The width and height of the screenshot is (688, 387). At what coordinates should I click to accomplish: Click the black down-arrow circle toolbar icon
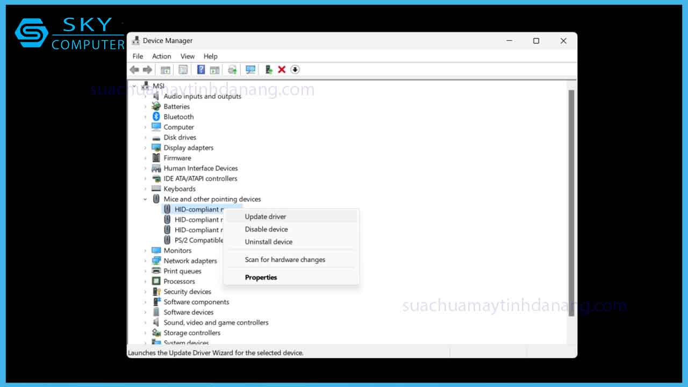[295, 70]
